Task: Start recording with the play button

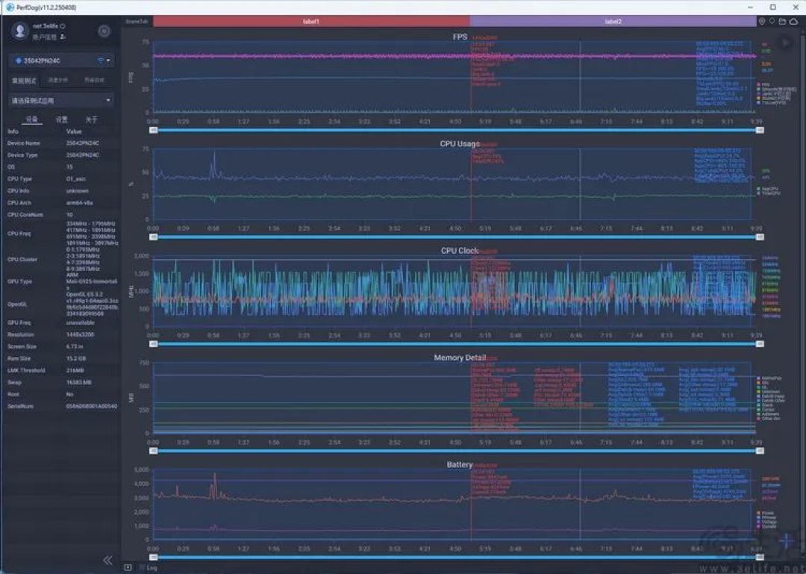Action: [x=785, y=43]
